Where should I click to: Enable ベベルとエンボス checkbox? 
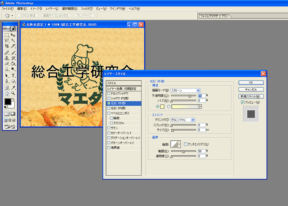109,113
